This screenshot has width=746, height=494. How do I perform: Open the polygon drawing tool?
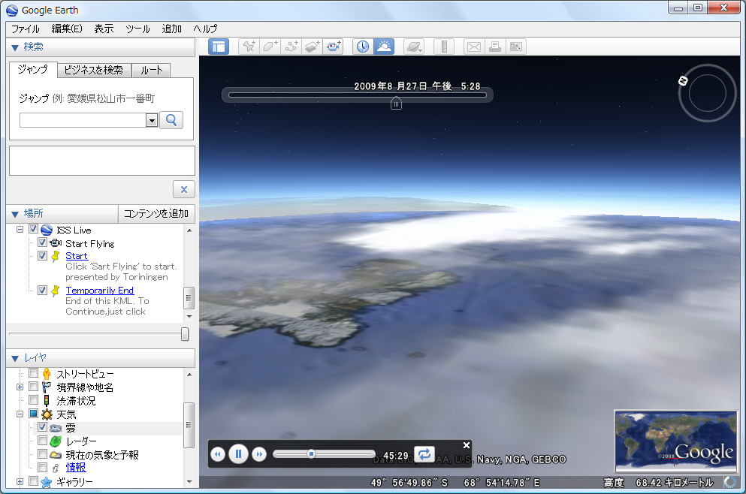click(x=270, y=46)
